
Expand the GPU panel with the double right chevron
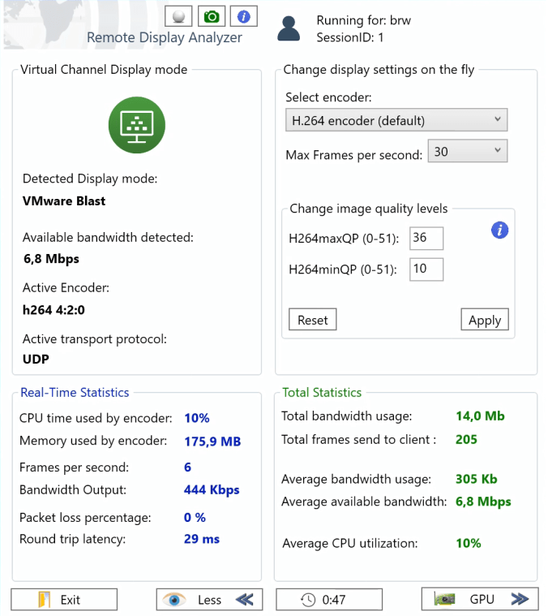tap(520, 600)
